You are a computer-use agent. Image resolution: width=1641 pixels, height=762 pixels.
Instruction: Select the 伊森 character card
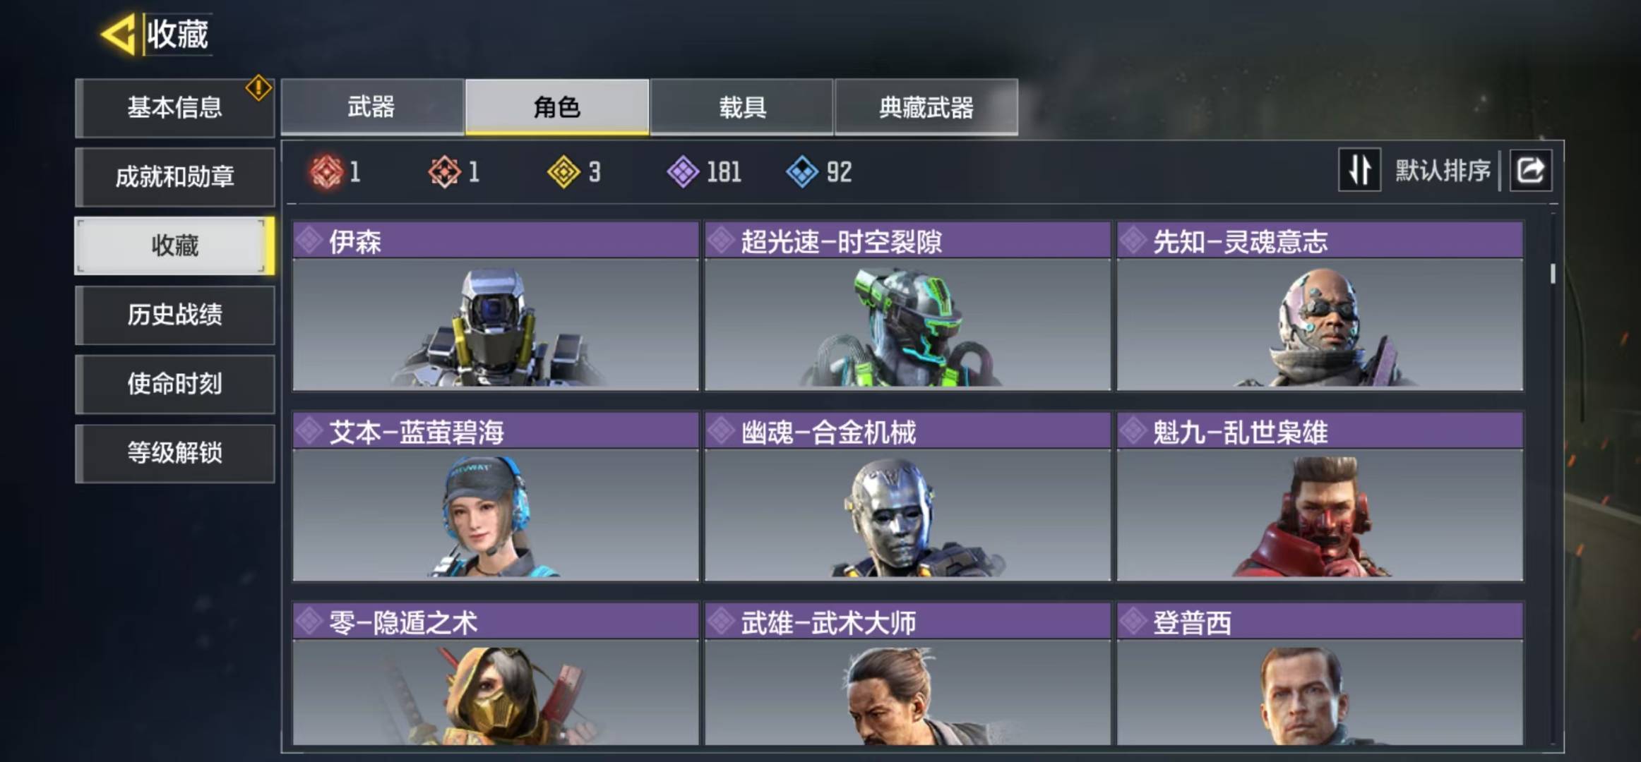pyautogui.click(x=496, y=306)
